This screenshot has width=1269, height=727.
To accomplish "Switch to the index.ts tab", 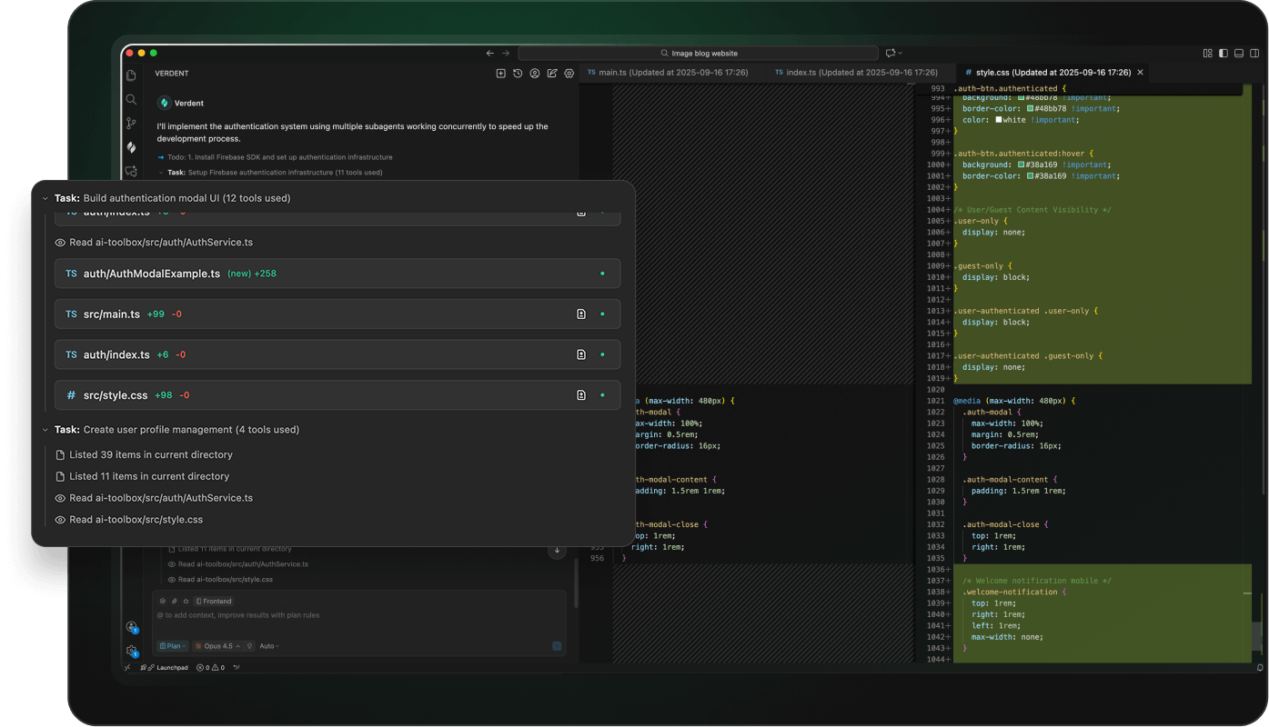I will tap(855, 72).
